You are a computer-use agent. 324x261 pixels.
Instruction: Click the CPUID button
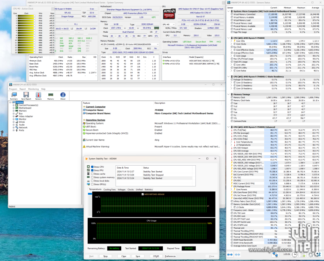156,256
